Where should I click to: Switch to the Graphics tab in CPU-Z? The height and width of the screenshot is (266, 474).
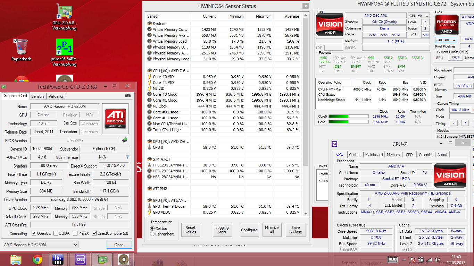point(426,155)
